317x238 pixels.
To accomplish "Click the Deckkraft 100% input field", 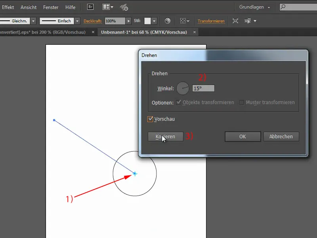I will (x=115, y=21).
